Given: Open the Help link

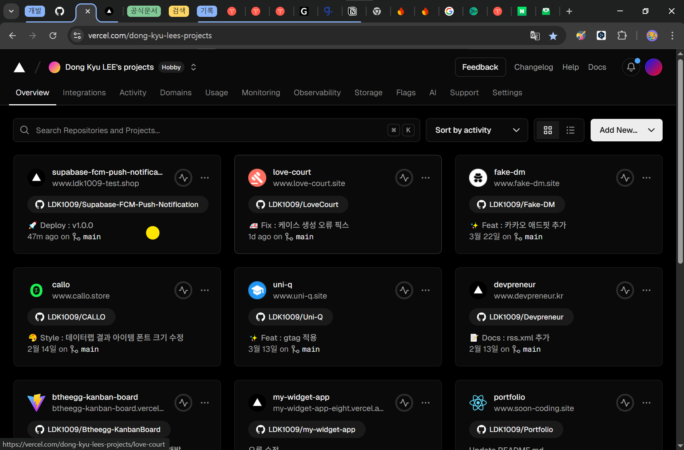Looking at the screenshot, I should (x=571, y=67).
